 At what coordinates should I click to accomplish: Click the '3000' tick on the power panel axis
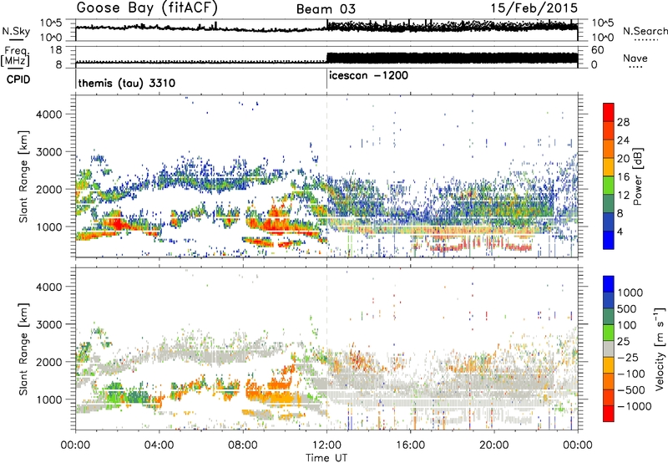49,152
